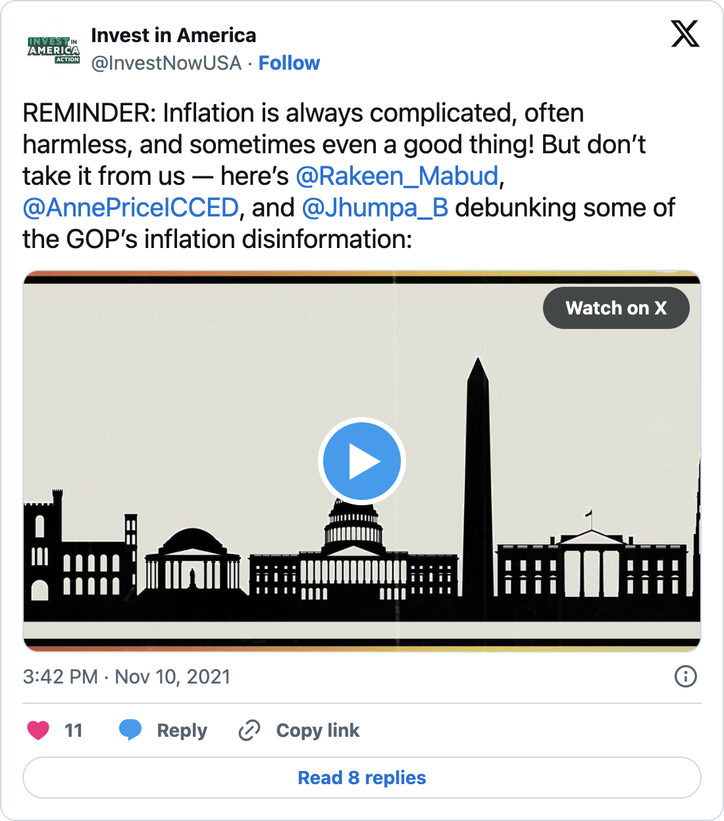Open the @Jhumpa_B mention
This screenshot has width=724, height=821.
pyautogui.click(x=375, y=208)
